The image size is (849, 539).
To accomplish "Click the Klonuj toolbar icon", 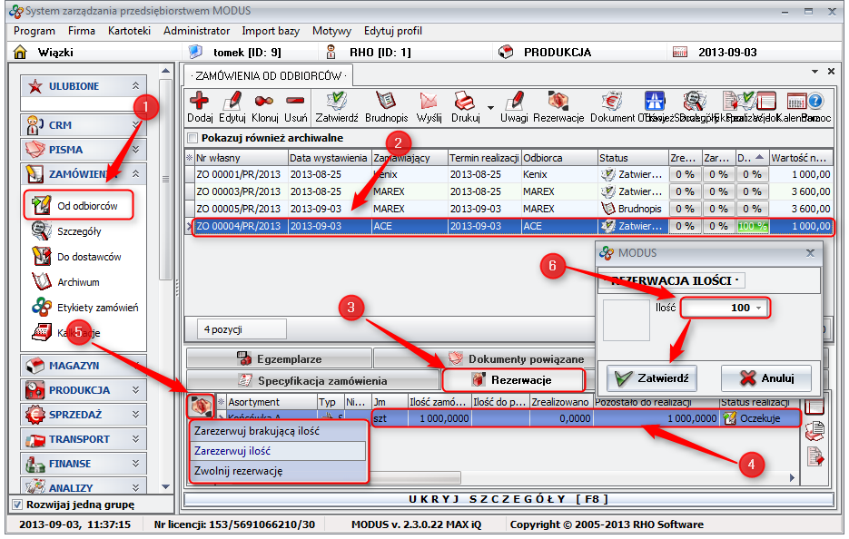I will pyautogui.click(x=265, y=102).
